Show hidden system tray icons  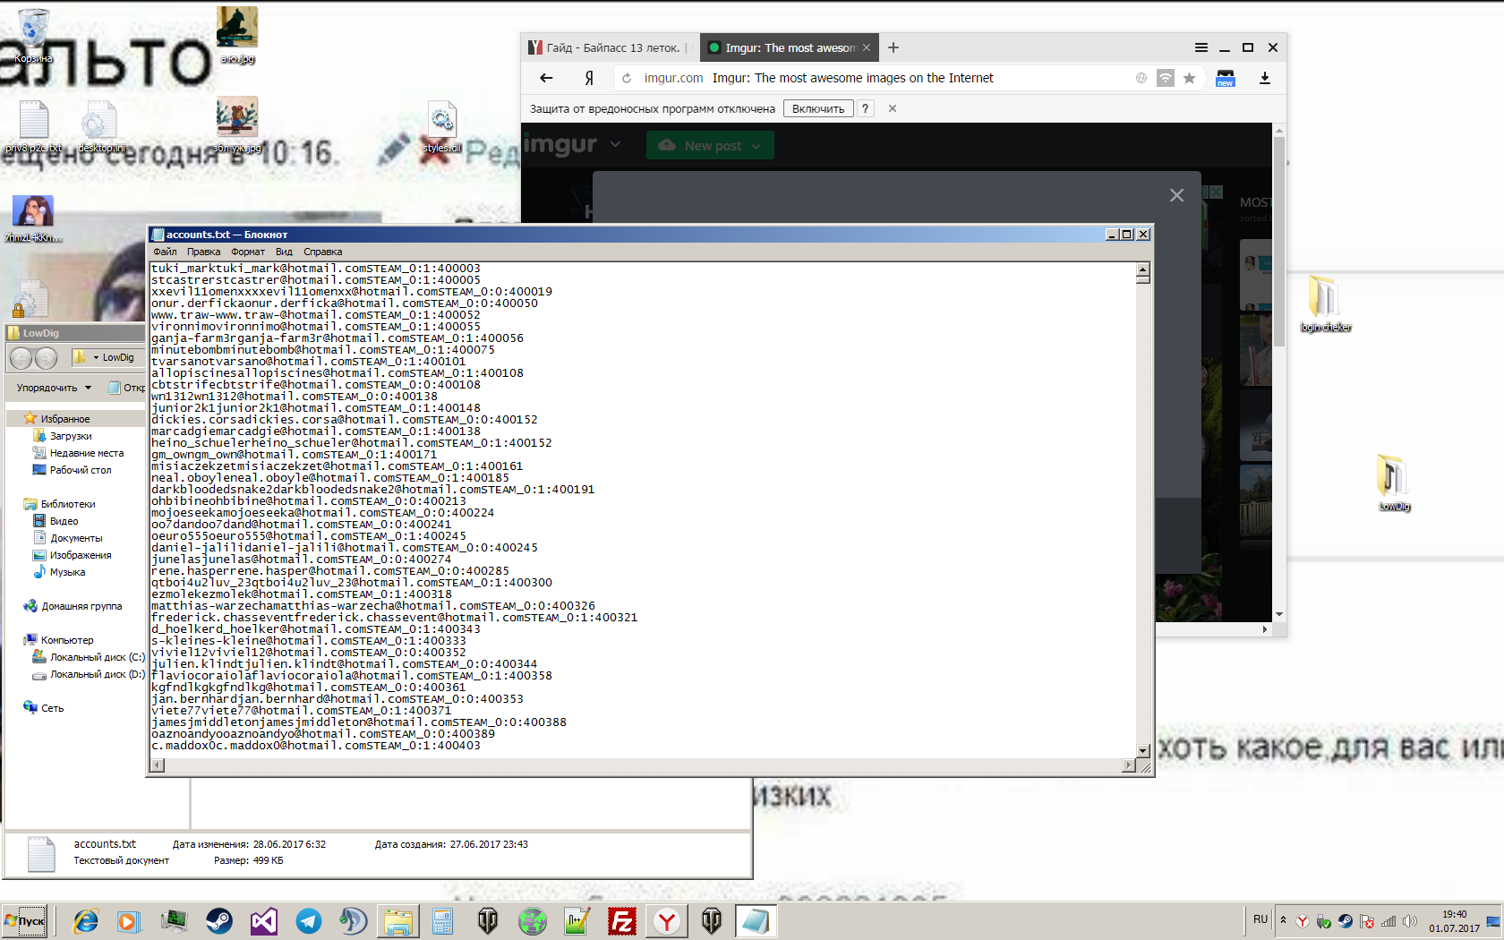tap(1283, 920)
